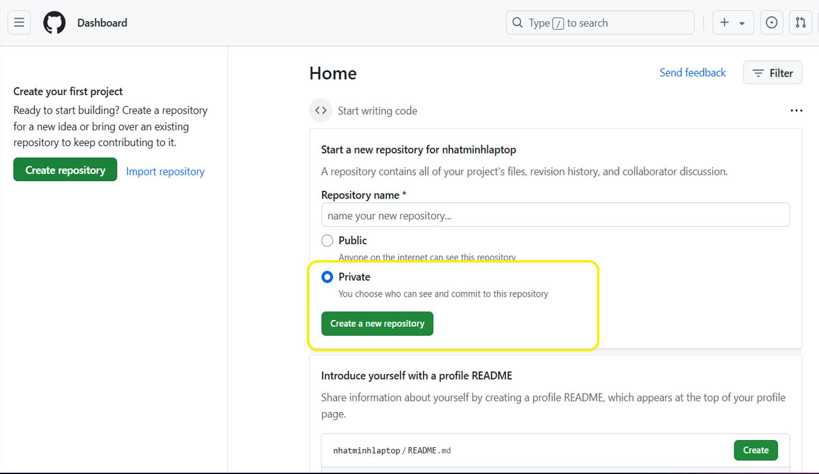Click the green Create repository button
The image size is (819, 474).
65,170
